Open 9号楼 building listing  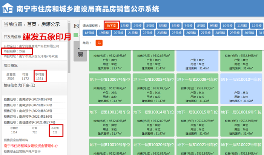pos(214,26)
